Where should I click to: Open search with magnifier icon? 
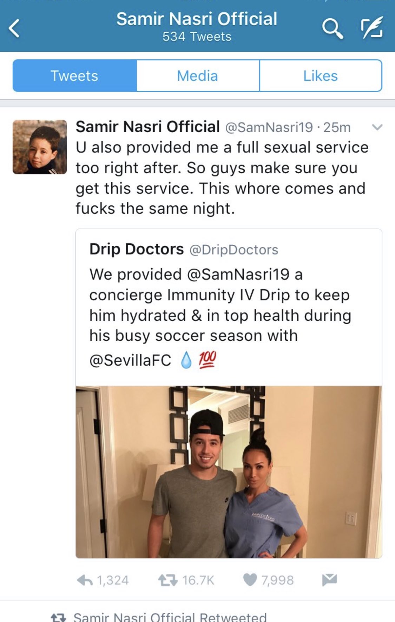coord(332,28)
